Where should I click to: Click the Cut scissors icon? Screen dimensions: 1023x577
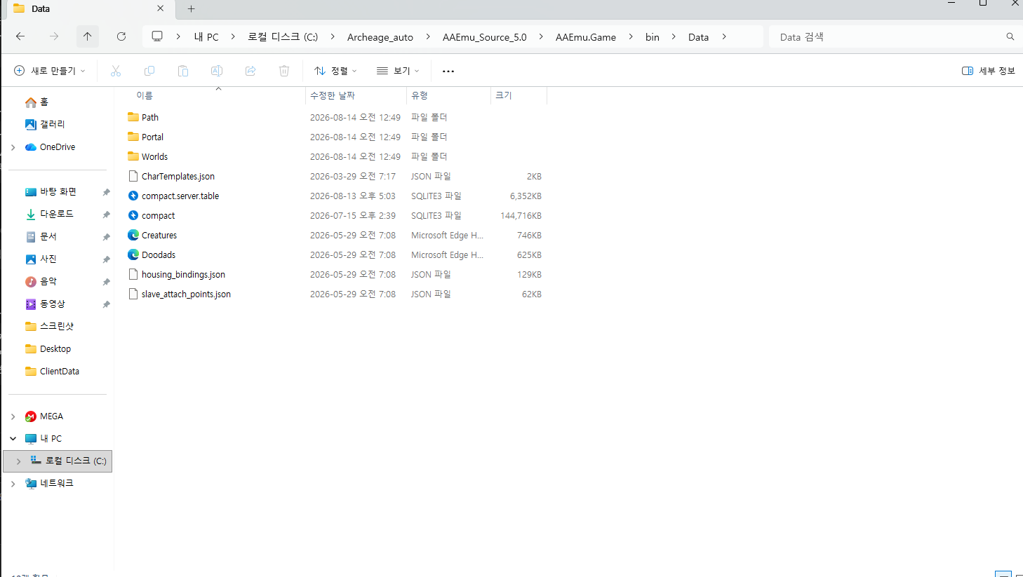click(116, 71)
